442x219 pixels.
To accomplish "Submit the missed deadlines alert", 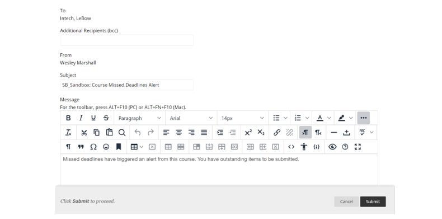I will (x=373, y=202).
